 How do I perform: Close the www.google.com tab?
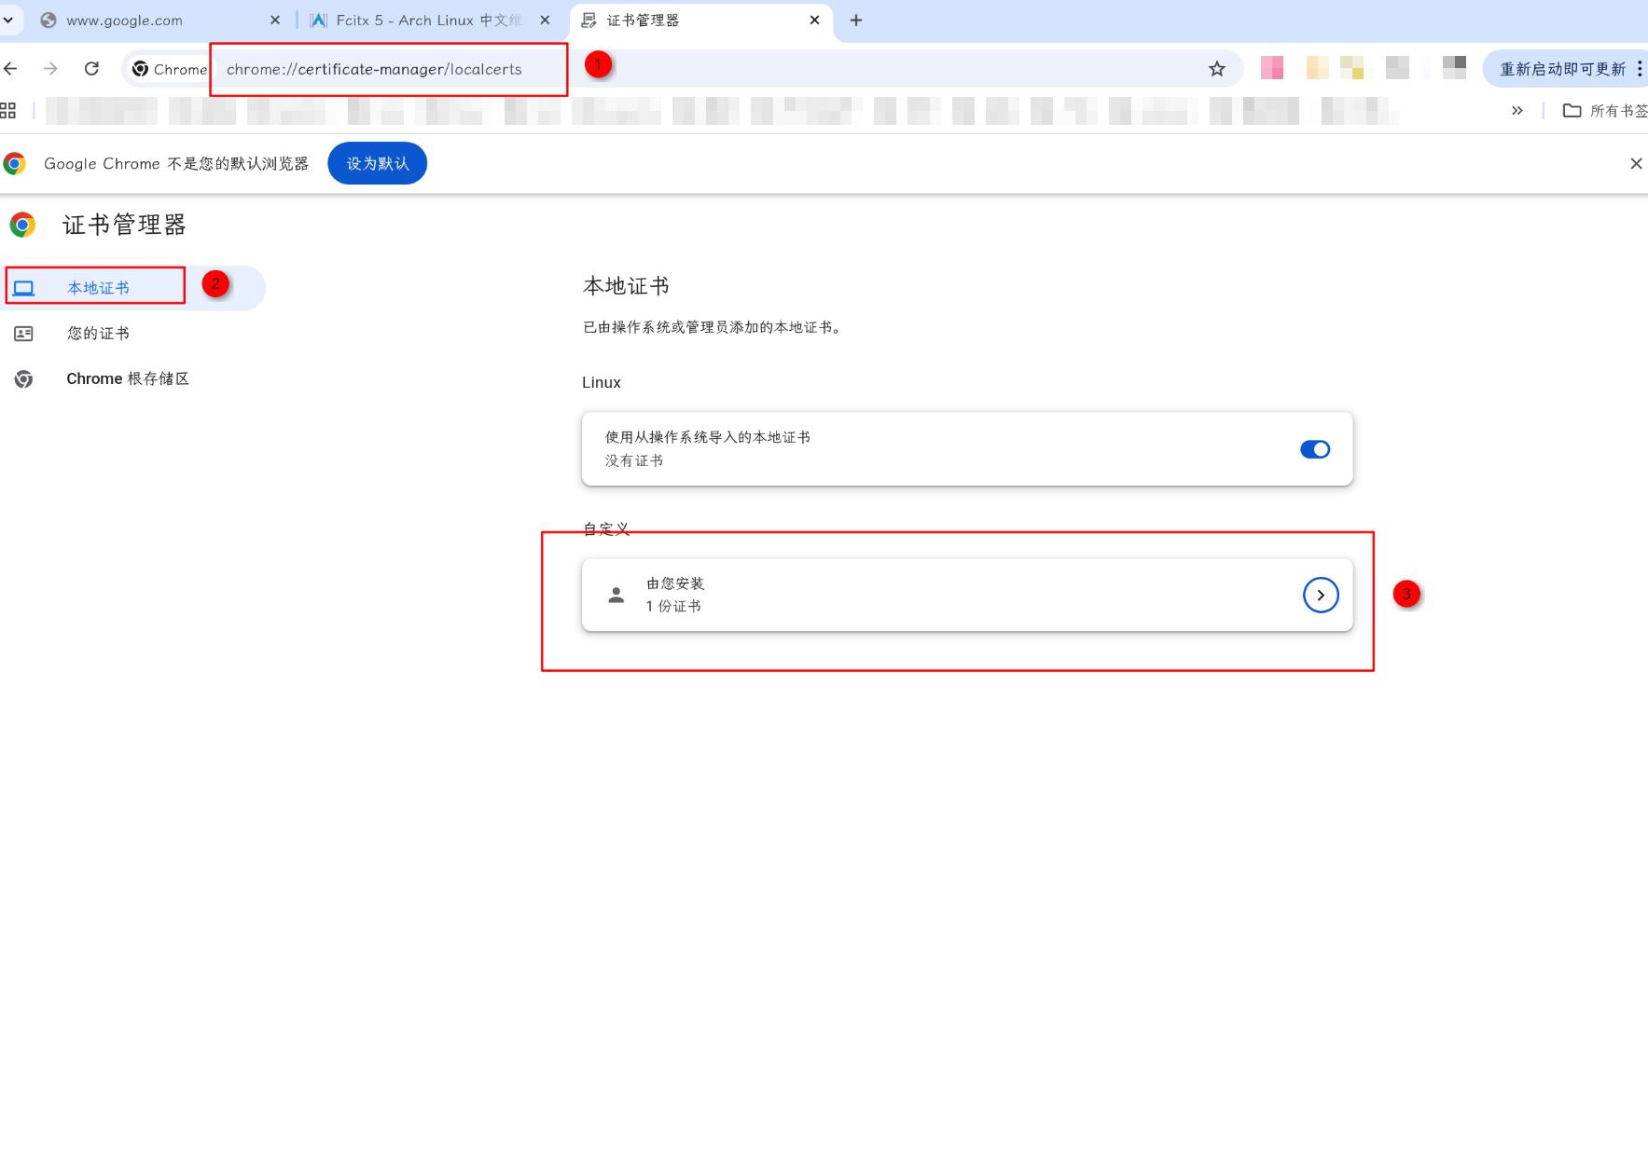275,20
